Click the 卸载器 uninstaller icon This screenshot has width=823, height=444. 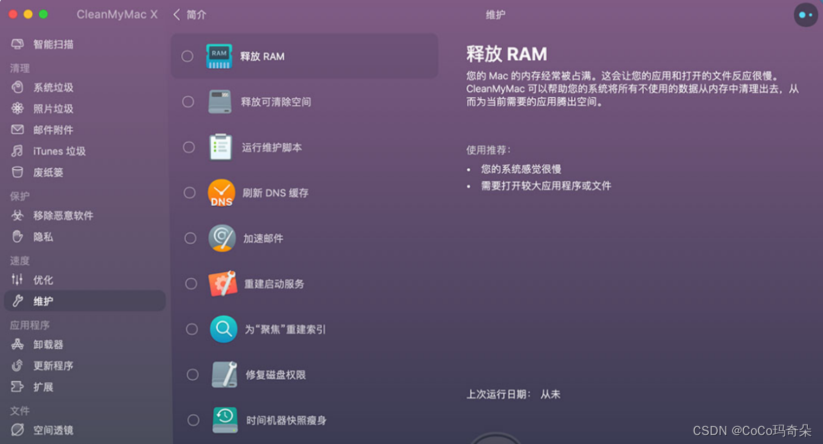click(17, 344)
